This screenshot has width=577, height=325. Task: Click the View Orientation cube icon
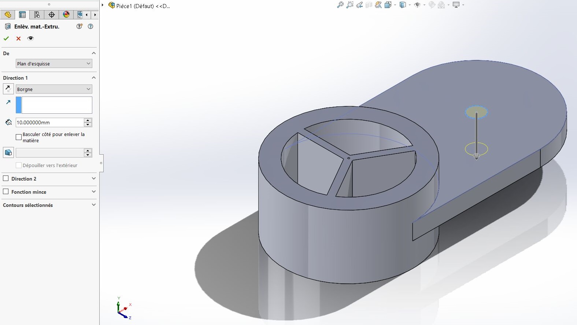coord(388,5)
